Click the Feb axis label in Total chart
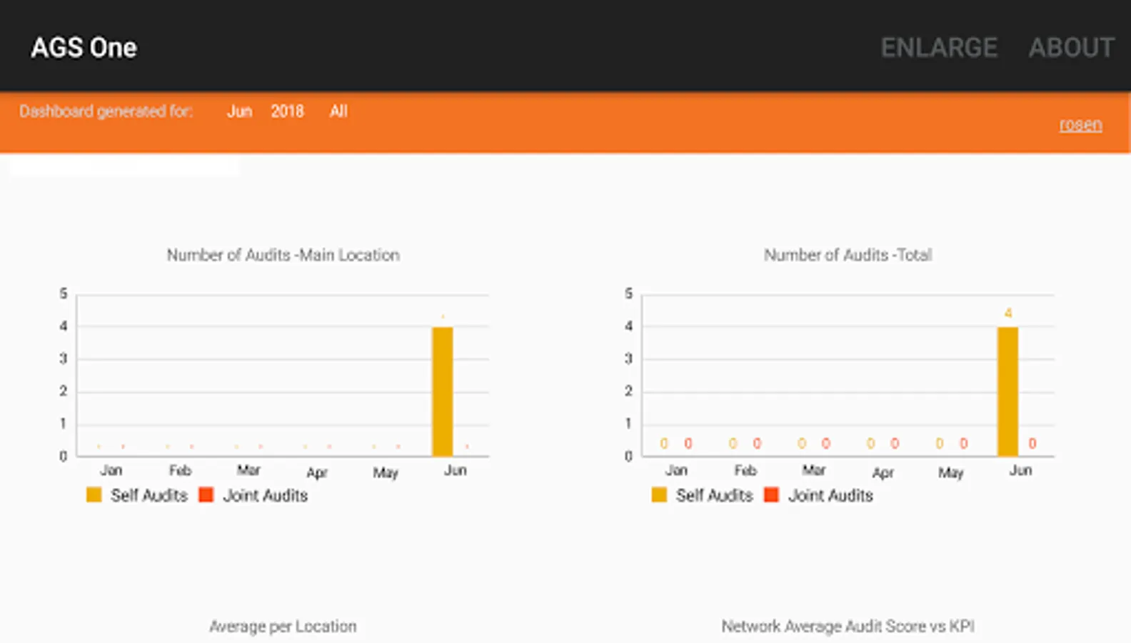Image resolution: width=1131 pixels, height=643 pixels. coord(745,470)
